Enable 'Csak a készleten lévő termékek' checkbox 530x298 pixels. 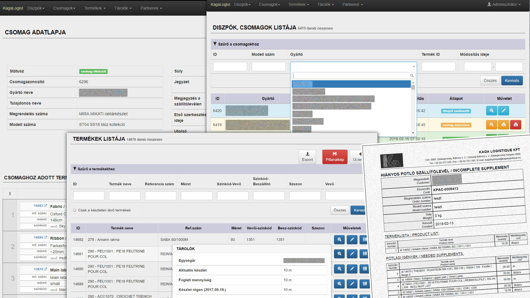[x=75, y=210]
